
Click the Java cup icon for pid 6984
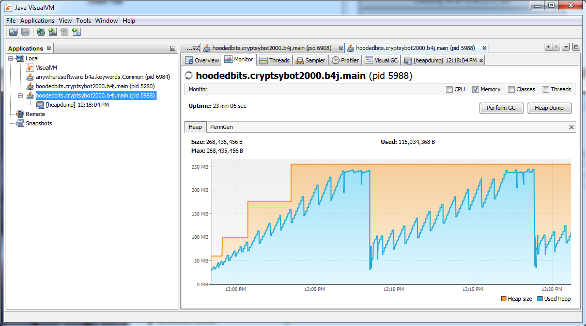(30, 77)
